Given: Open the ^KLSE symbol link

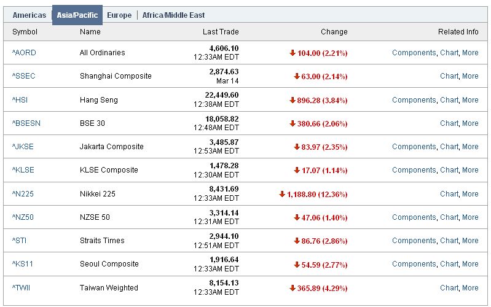Looking at the screenshot, I should [x=23, y=170].
